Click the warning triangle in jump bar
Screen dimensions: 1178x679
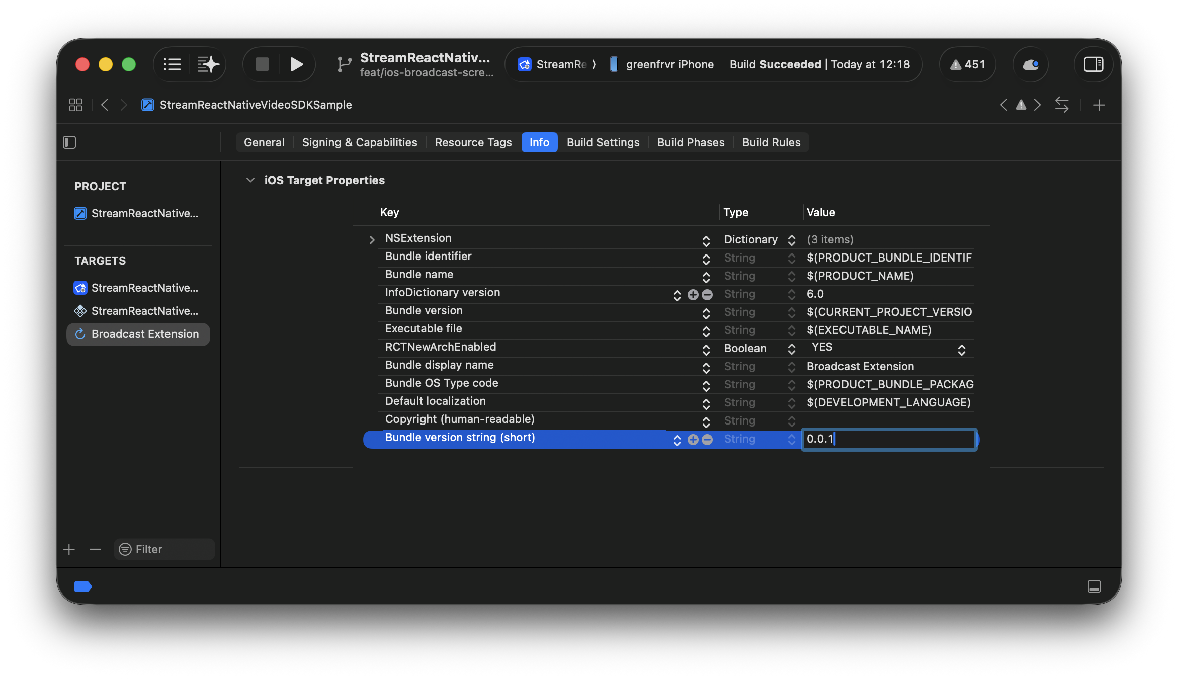pos(1021,105)
